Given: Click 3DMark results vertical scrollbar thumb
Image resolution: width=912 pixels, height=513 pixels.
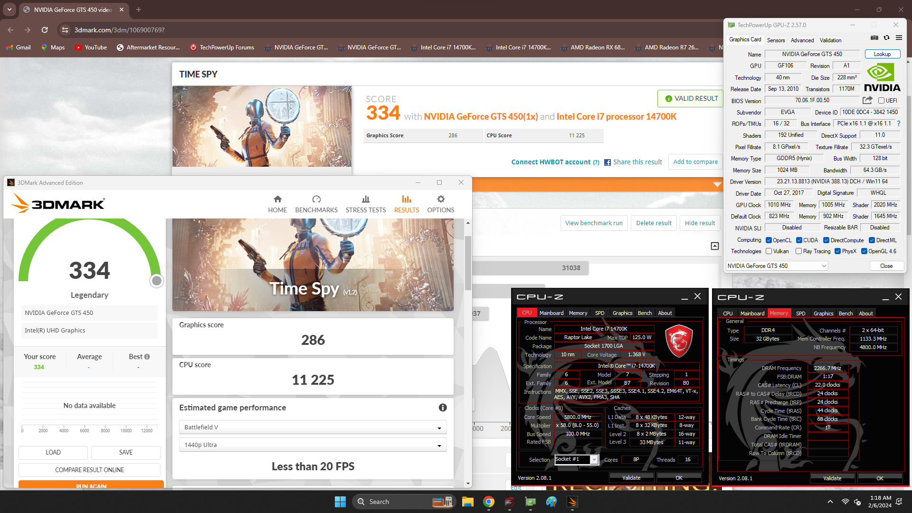Looking at the screenshot, I should (x=468, y=263).
